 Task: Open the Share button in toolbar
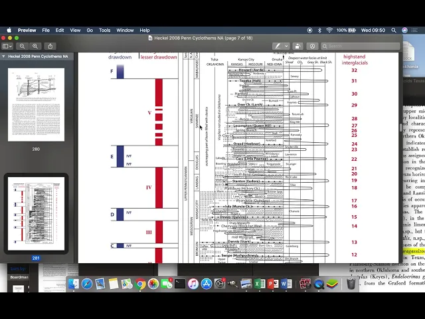click(50, 46)
